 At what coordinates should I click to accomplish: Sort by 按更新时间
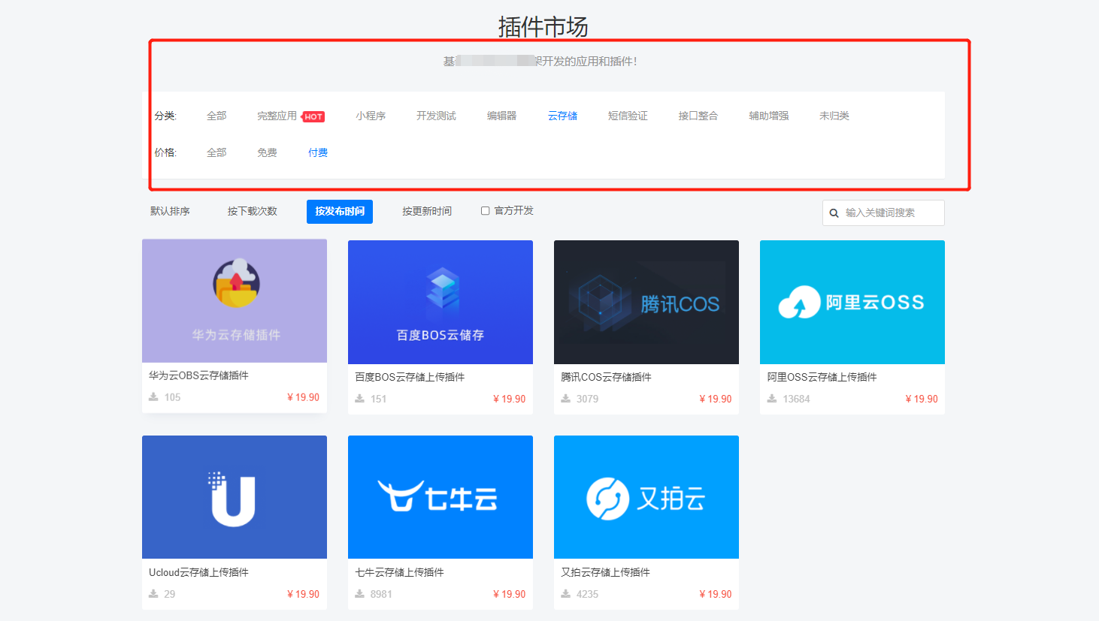427,211
